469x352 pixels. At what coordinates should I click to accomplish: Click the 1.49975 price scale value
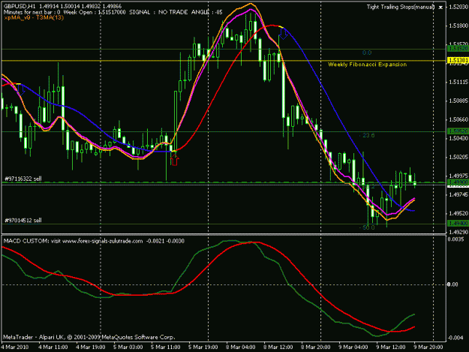[458, 176]
